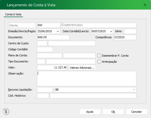Viewport: 151px width, 118px height.
Task: Close the Lançamento de Conta à Vista dialog
Action: click(x=145, y=5)
